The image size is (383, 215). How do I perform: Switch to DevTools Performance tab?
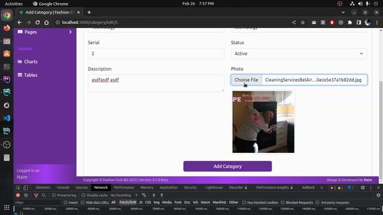pos(124,188)
